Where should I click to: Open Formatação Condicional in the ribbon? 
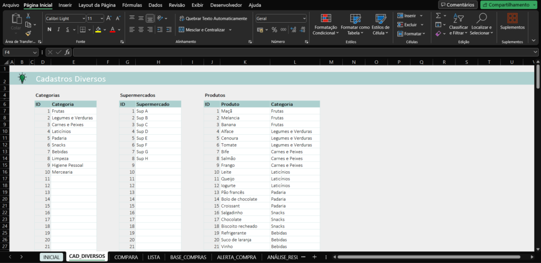click(x=326, y=24)
